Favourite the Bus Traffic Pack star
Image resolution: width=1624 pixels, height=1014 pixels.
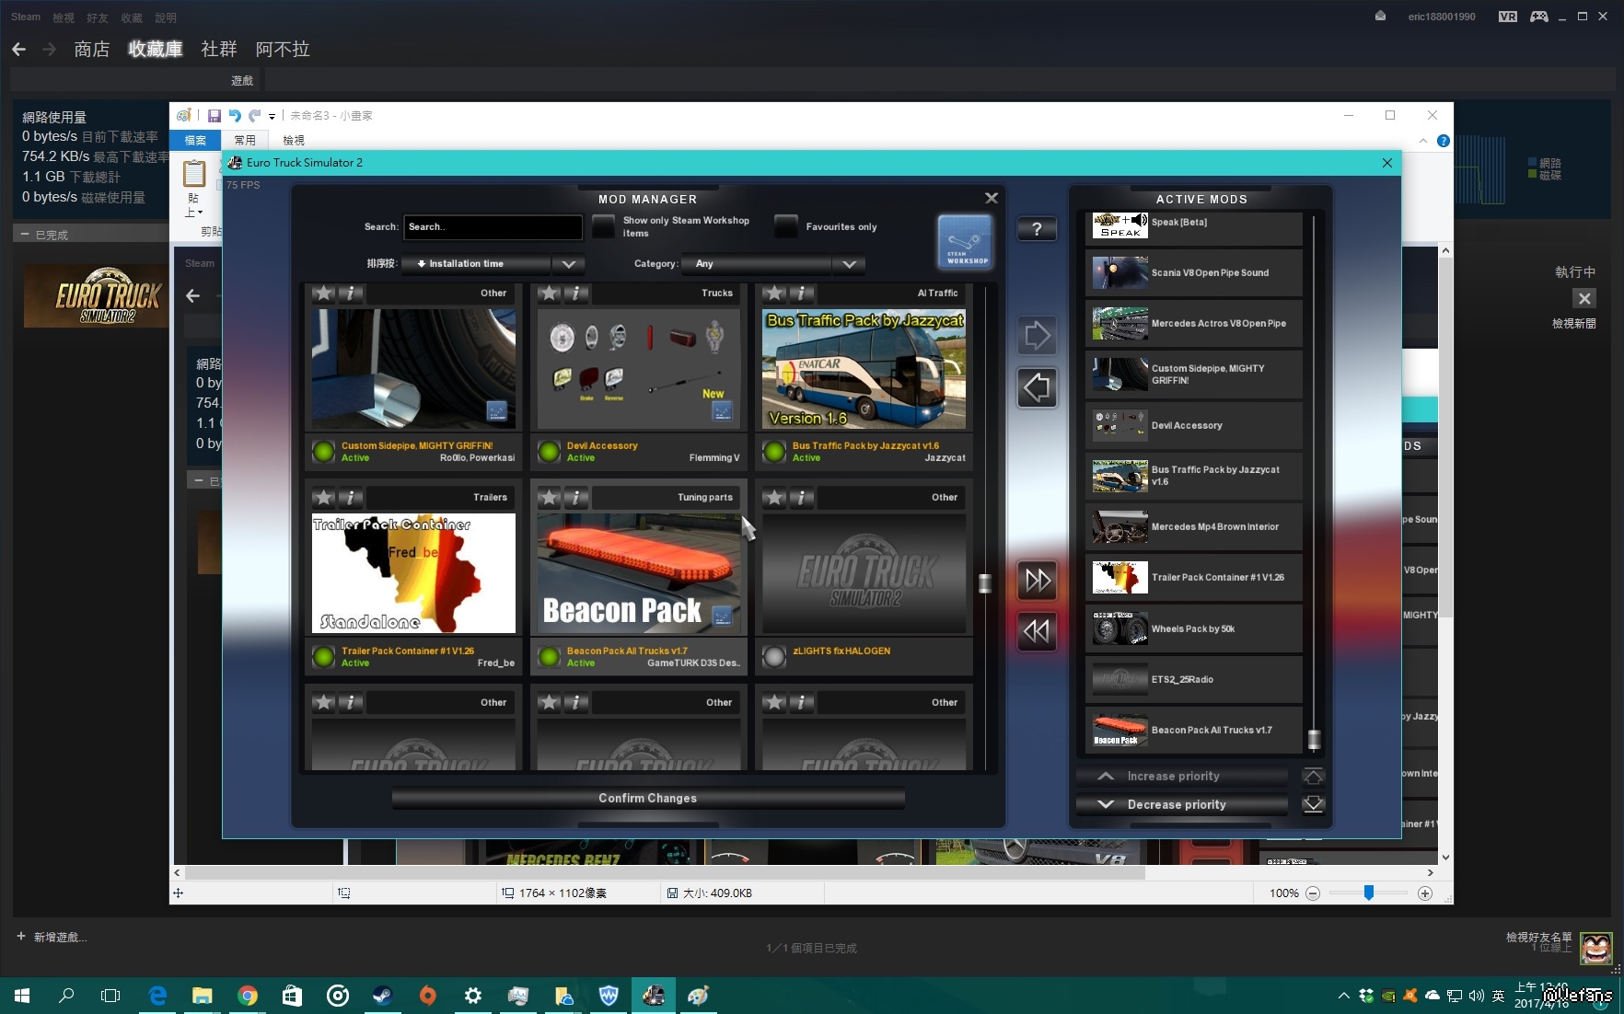point(775,294)
